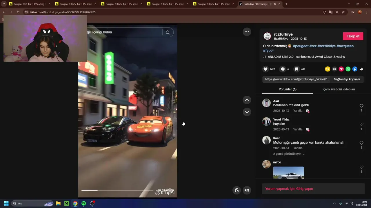
Task: Open a new browser tab
Action: 286,4
